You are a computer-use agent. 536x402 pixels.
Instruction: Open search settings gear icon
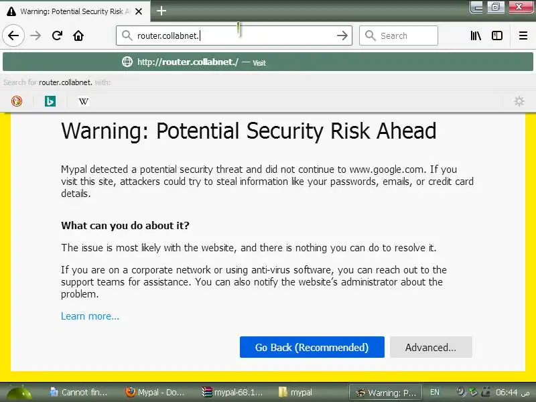click(x=519, y=101)
